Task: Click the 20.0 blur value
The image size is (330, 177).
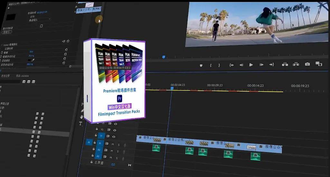Action: [x=31, y=51]
